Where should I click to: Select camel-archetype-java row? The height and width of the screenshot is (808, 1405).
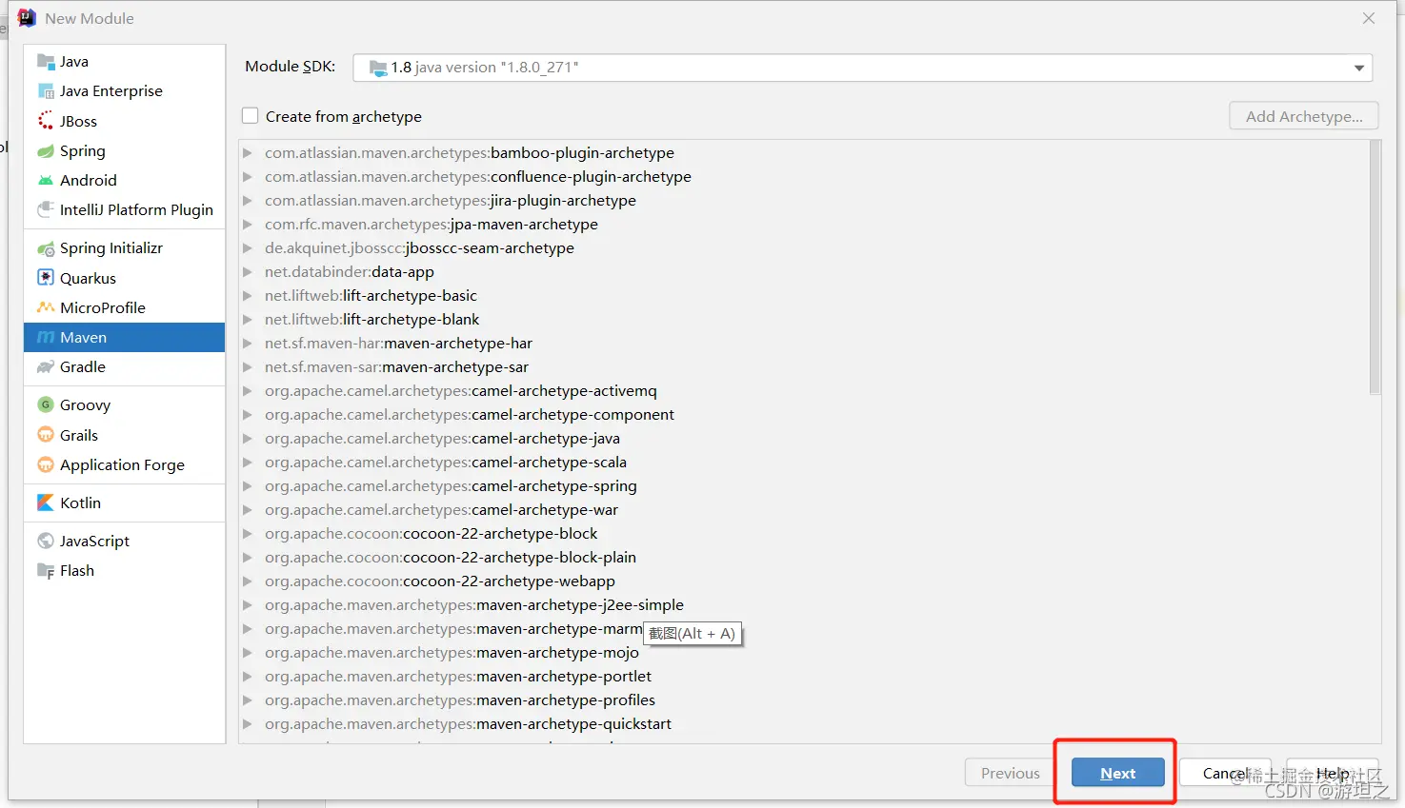[805, 439]
